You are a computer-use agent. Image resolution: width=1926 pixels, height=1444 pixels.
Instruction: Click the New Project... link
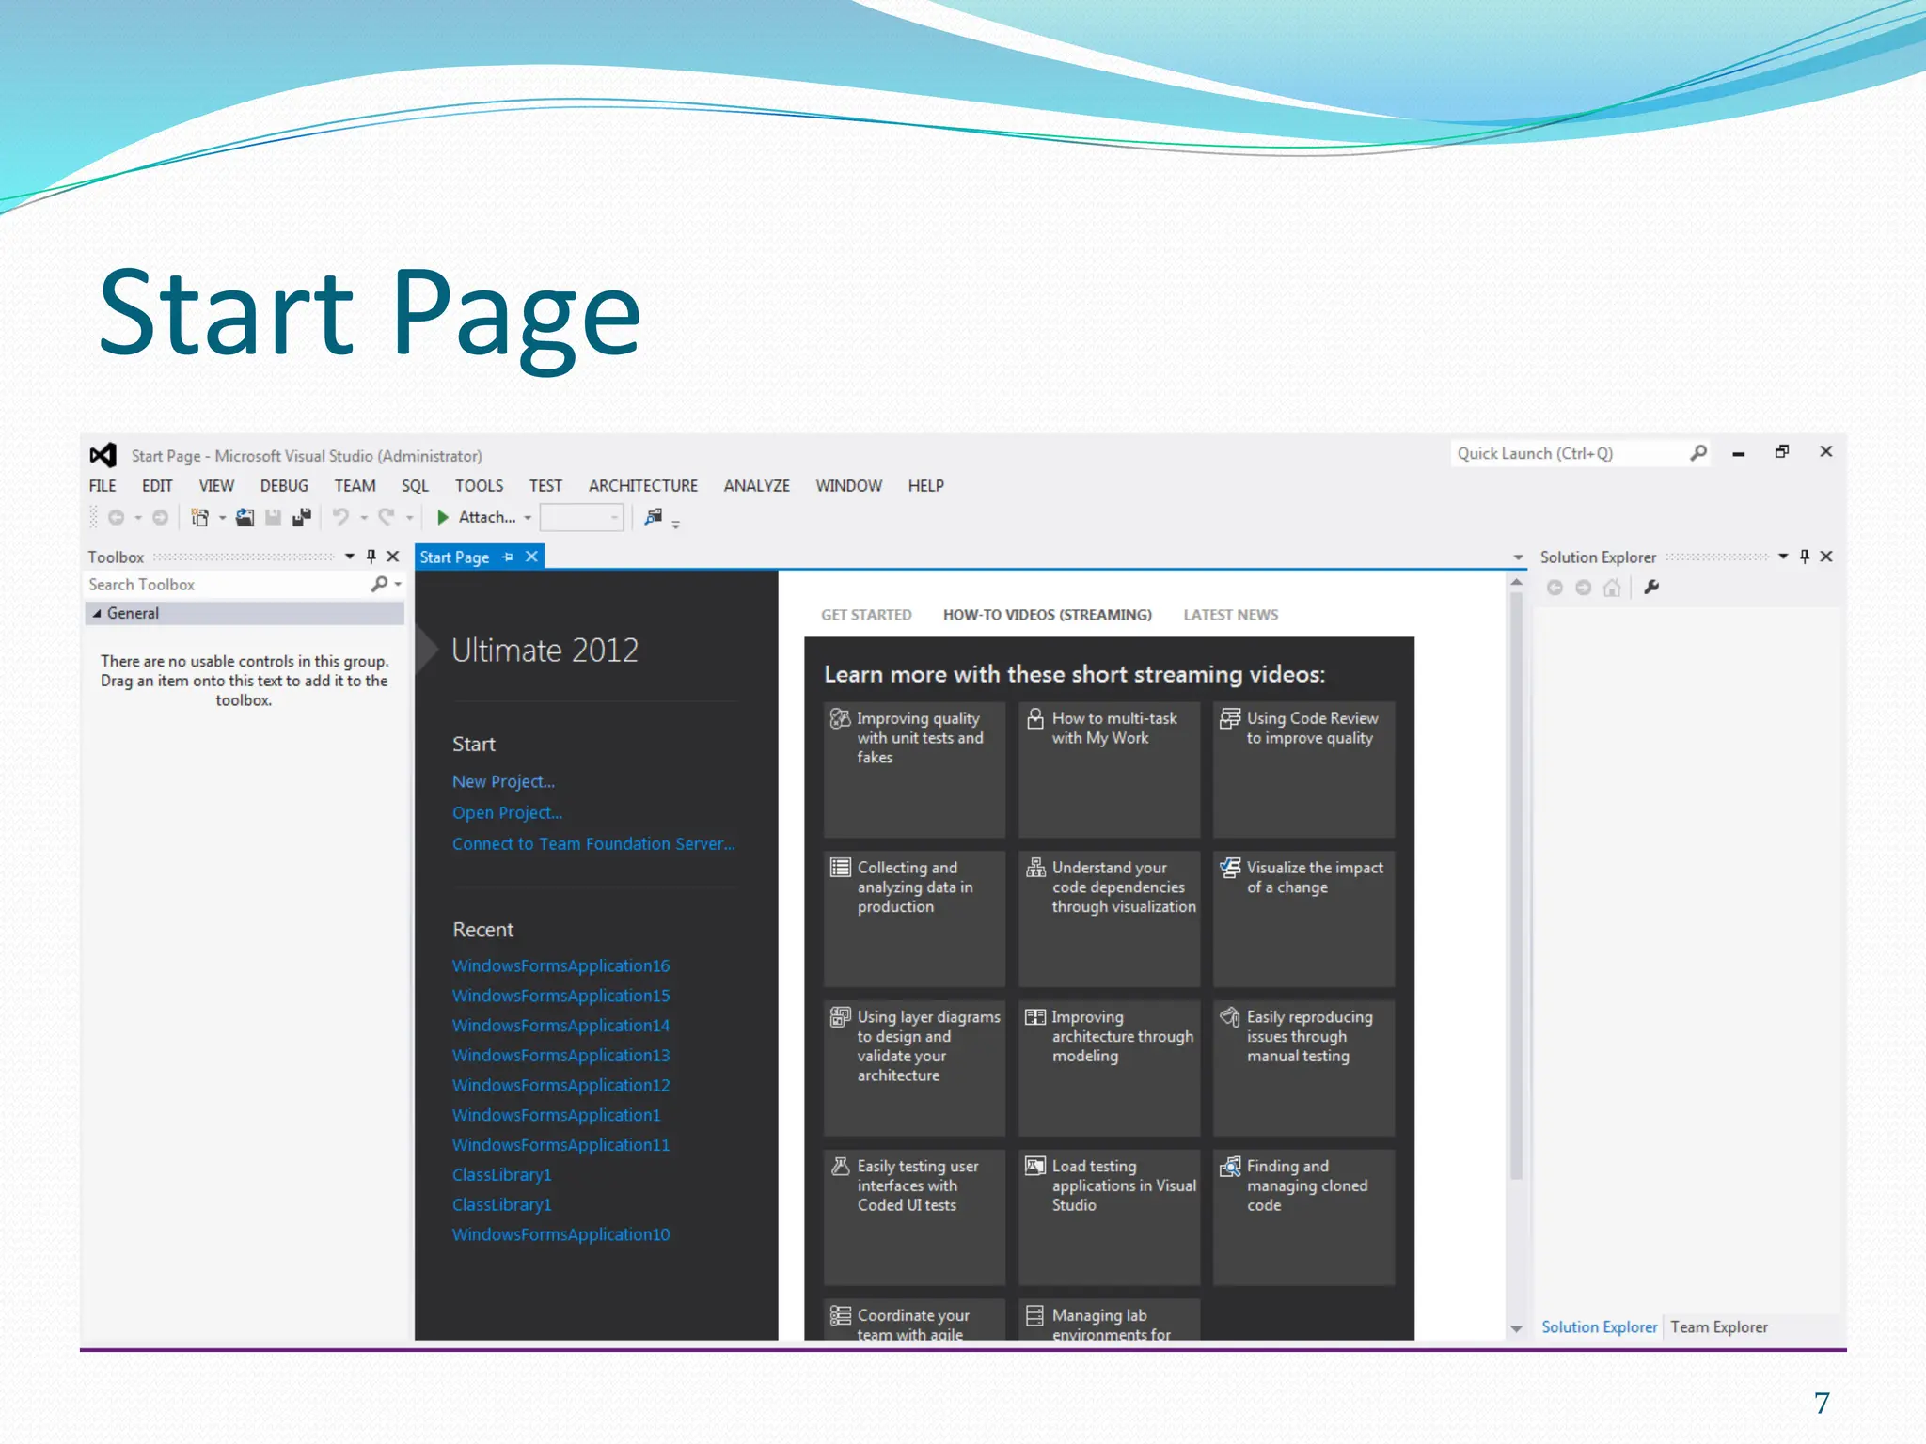click(x=503, y=781)
